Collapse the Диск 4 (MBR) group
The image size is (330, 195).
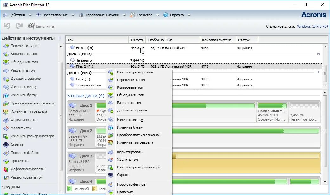(318, 72)
